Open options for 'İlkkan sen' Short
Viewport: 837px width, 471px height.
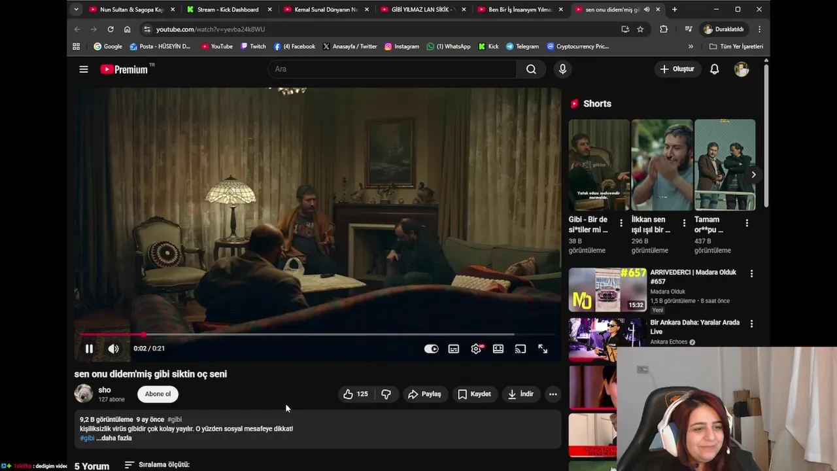tap(684, 223)
